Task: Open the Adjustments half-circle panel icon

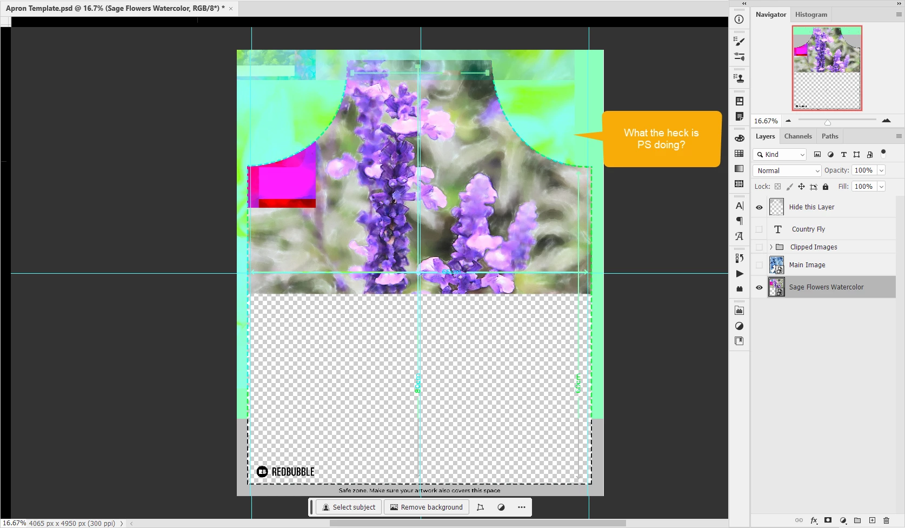Action: coord(739,326)
